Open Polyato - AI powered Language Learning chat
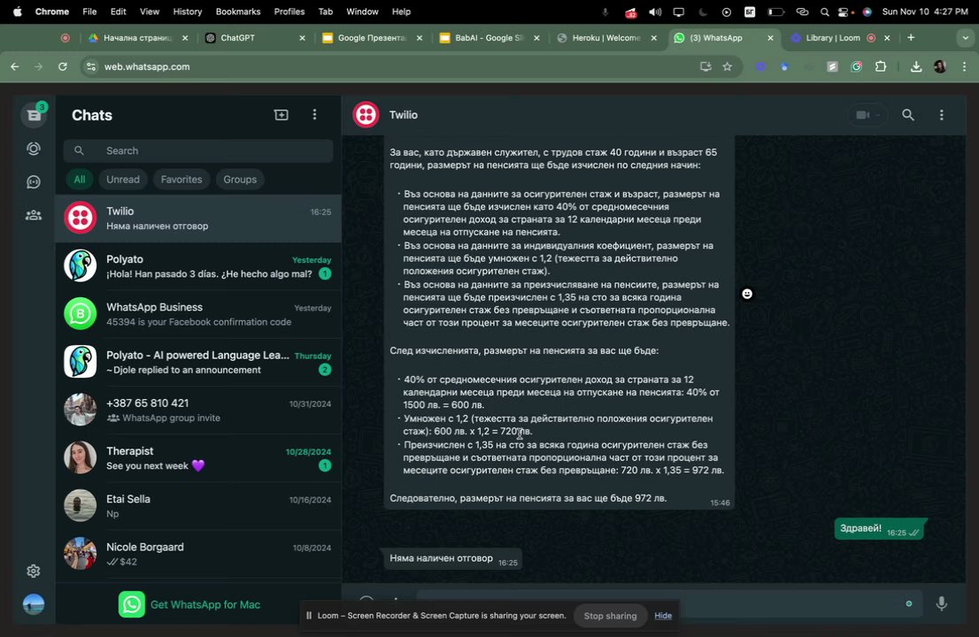 [x=198, y=363]
